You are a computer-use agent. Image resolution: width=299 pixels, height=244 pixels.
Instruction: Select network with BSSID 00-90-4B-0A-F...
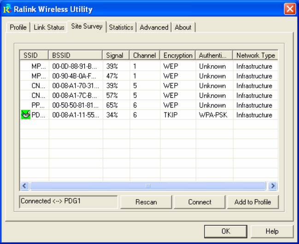[x=149, y=76]
